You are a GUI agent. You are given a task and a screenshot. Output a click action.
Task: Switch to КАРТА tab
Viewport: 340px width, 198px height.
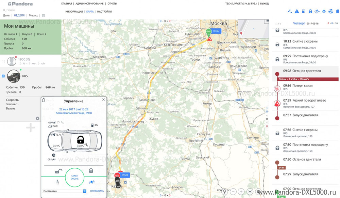click(x=90, y=12)
